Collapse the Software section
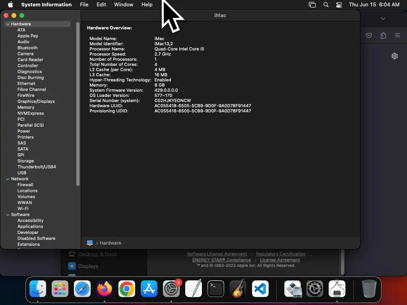The image size is (407, 305). [8, 215]
